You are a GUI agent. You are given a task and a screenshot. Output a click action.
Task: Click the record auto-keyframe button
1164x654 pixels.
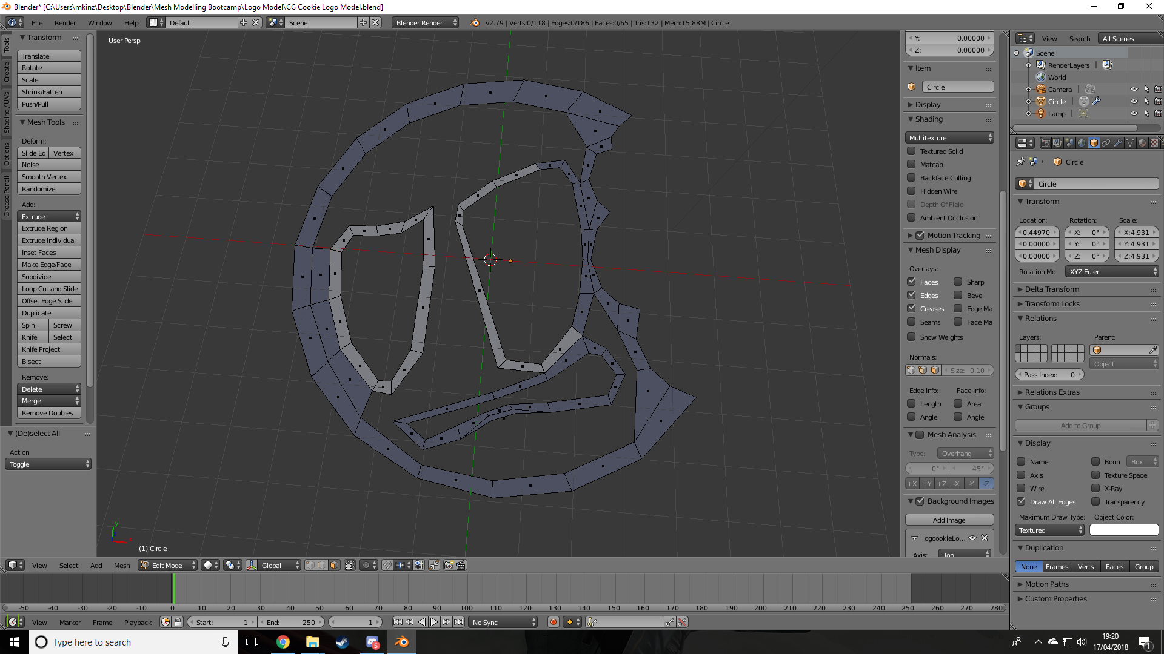tap(553, 622)
